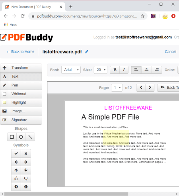
Task: Click the Cancel link
Action: (171, 52)
